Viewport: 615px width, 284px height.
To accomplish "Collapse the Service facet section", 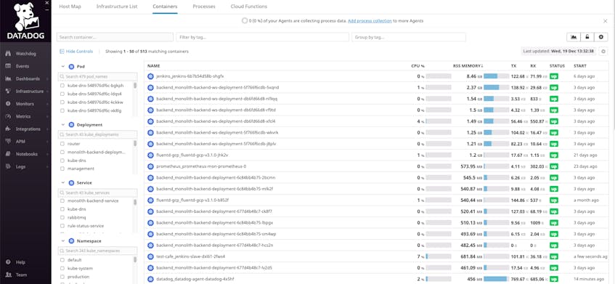I will tap(62, 183).
